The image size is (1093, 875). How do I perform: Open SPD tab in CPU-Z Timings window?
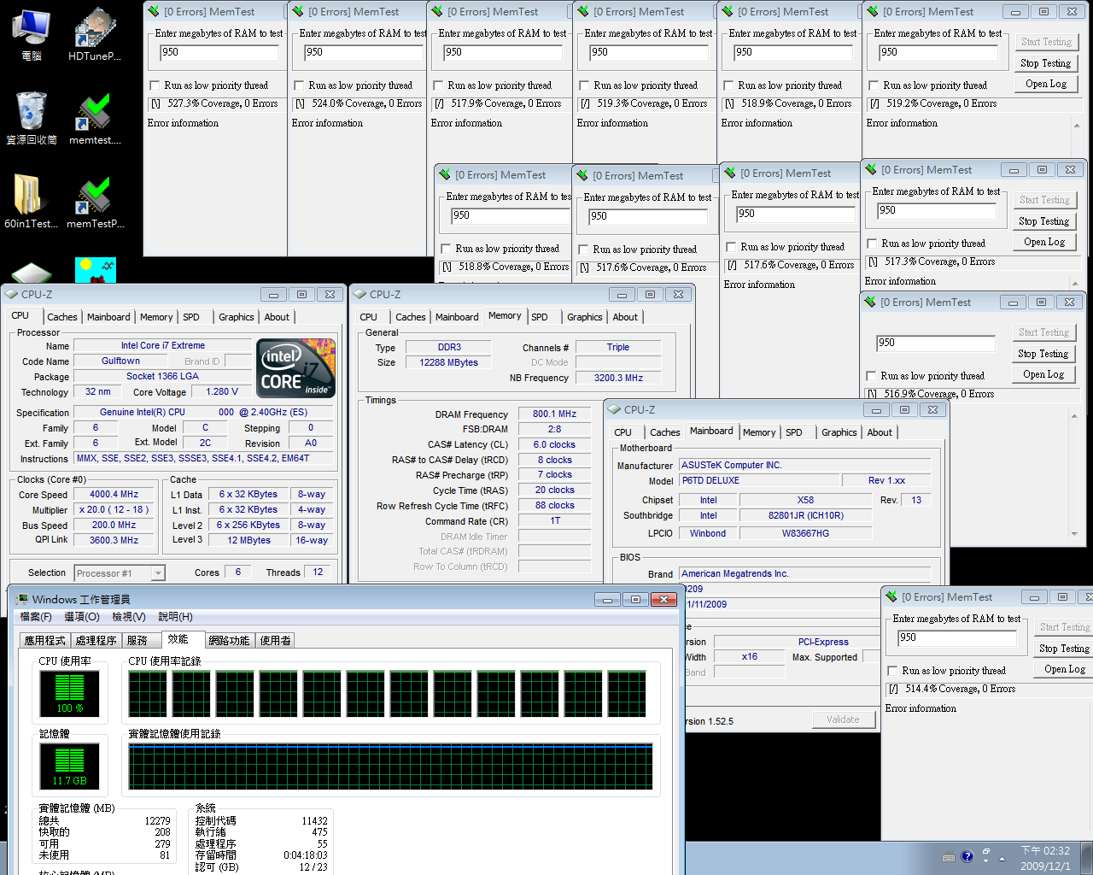(540, 317)
